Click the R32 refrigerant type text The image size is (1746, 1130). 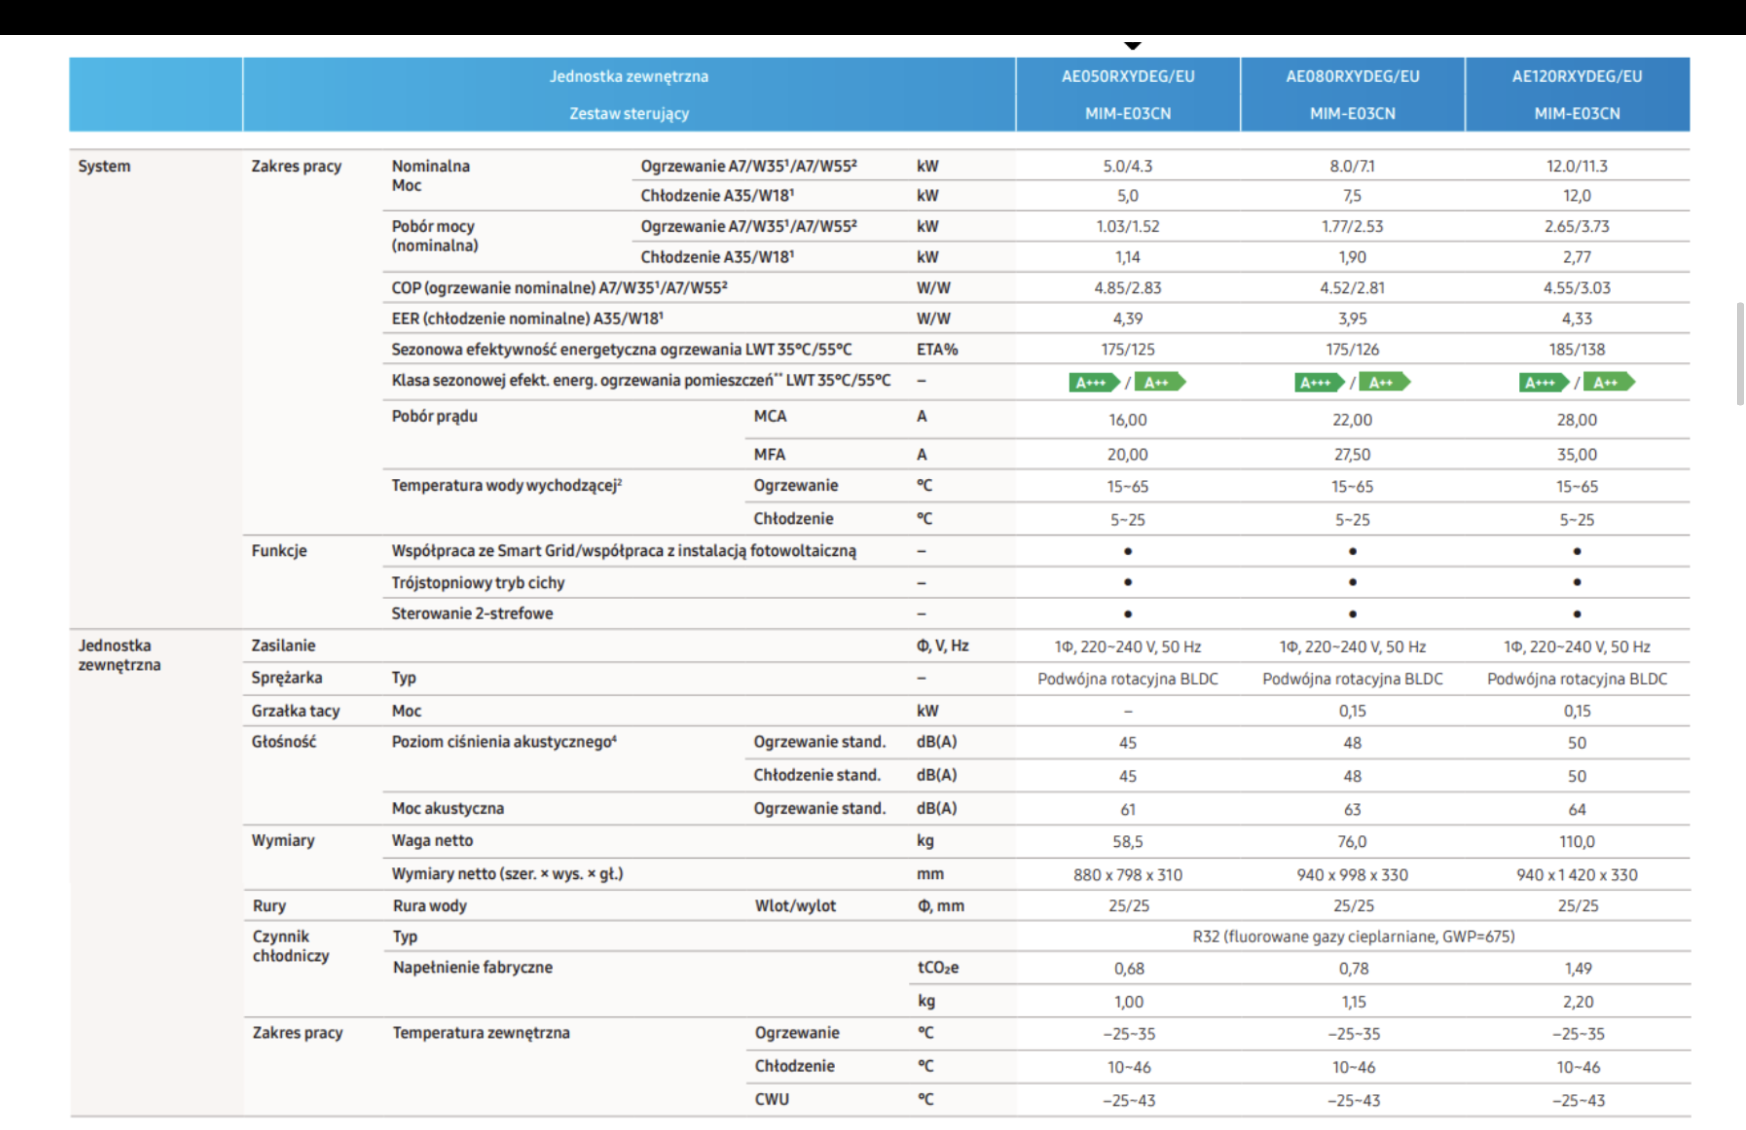point(1353,937)
